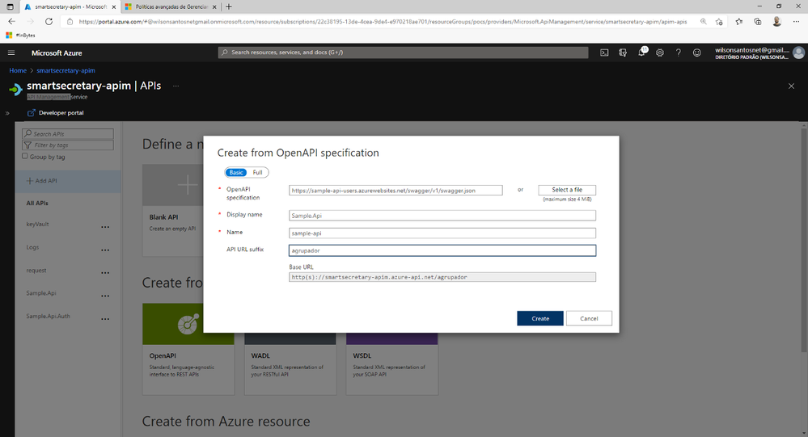The width and height of the screenshot is (808, 437).
Task: Click the Azure global search bar
Action: (403, 53)
